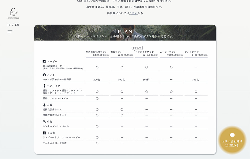Click the gift box icon beside その他
This screenshot has height=159, width=250.
pyautogui.click(x=44, y=133)
